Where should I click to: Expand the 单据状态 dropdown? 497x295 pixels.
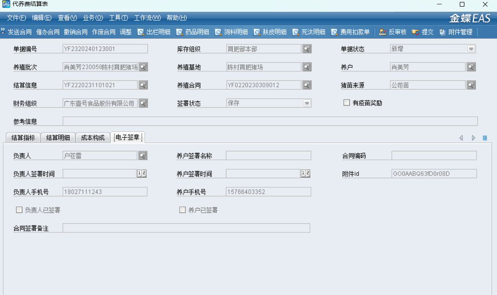pos(471,49)
